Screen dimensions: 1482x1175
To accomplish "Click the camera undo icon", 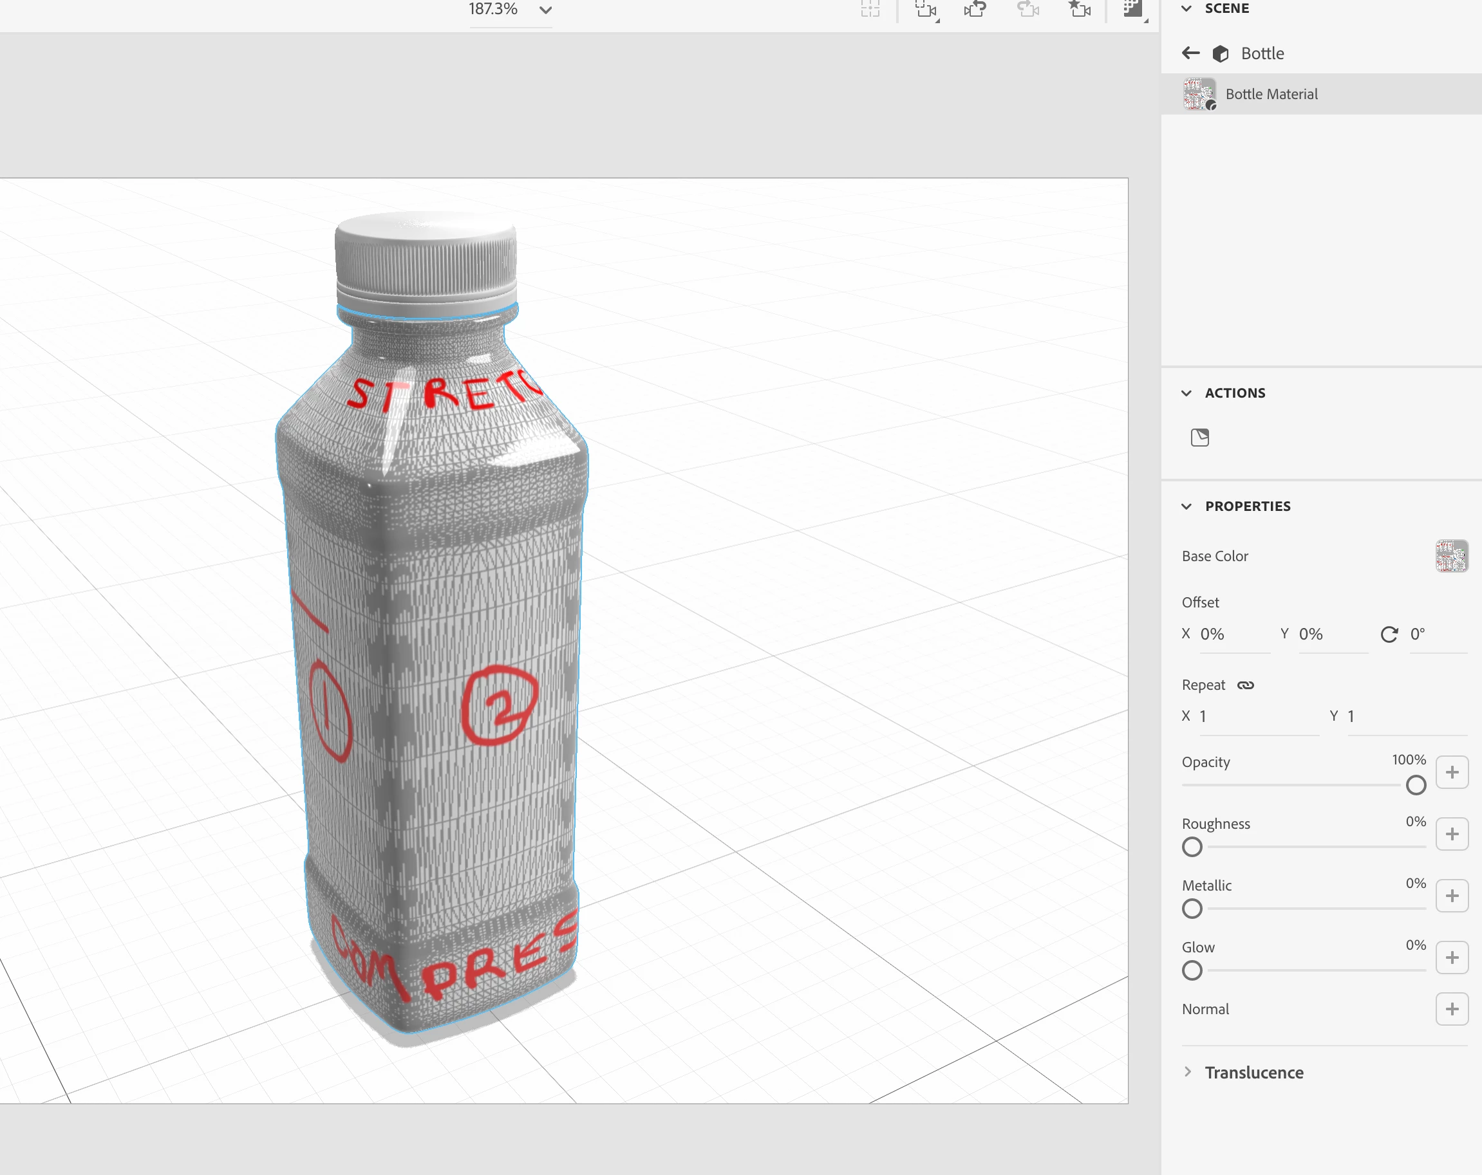I will [975, 10].
